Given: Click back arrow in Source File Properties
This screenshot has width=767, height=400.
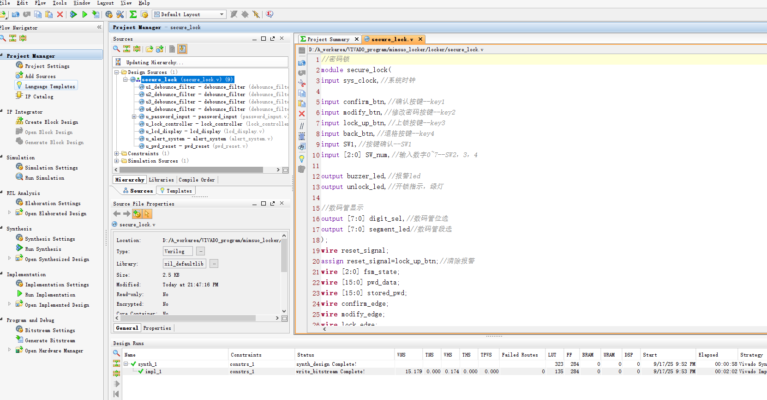Looking at the screenshot, I should (117, 214).
